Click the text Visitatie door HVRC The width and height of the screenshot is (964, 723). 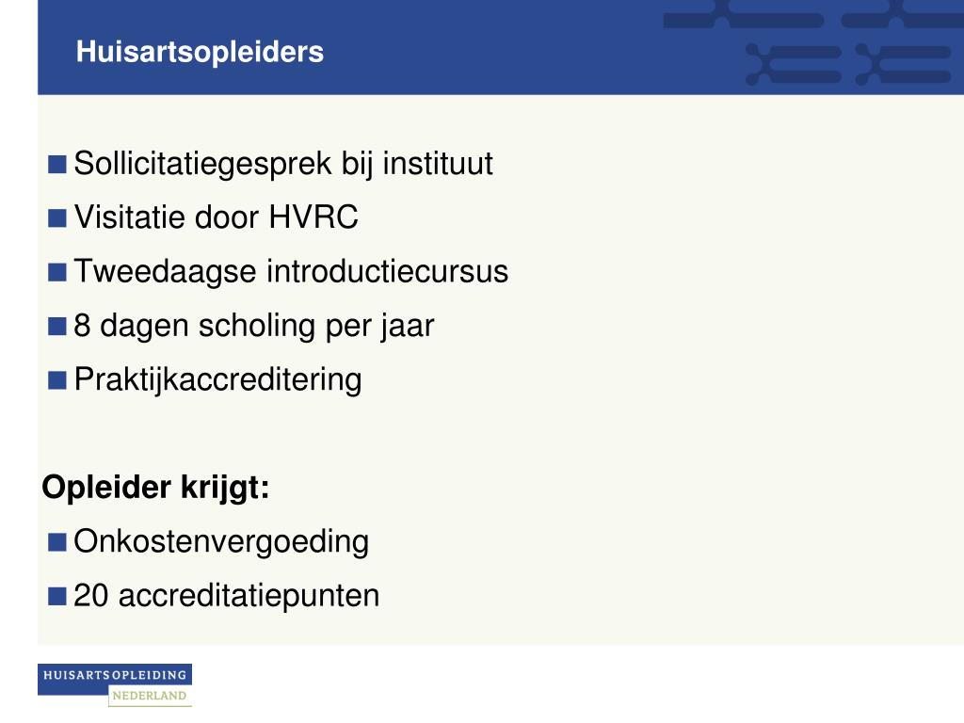tap(216, 217)
